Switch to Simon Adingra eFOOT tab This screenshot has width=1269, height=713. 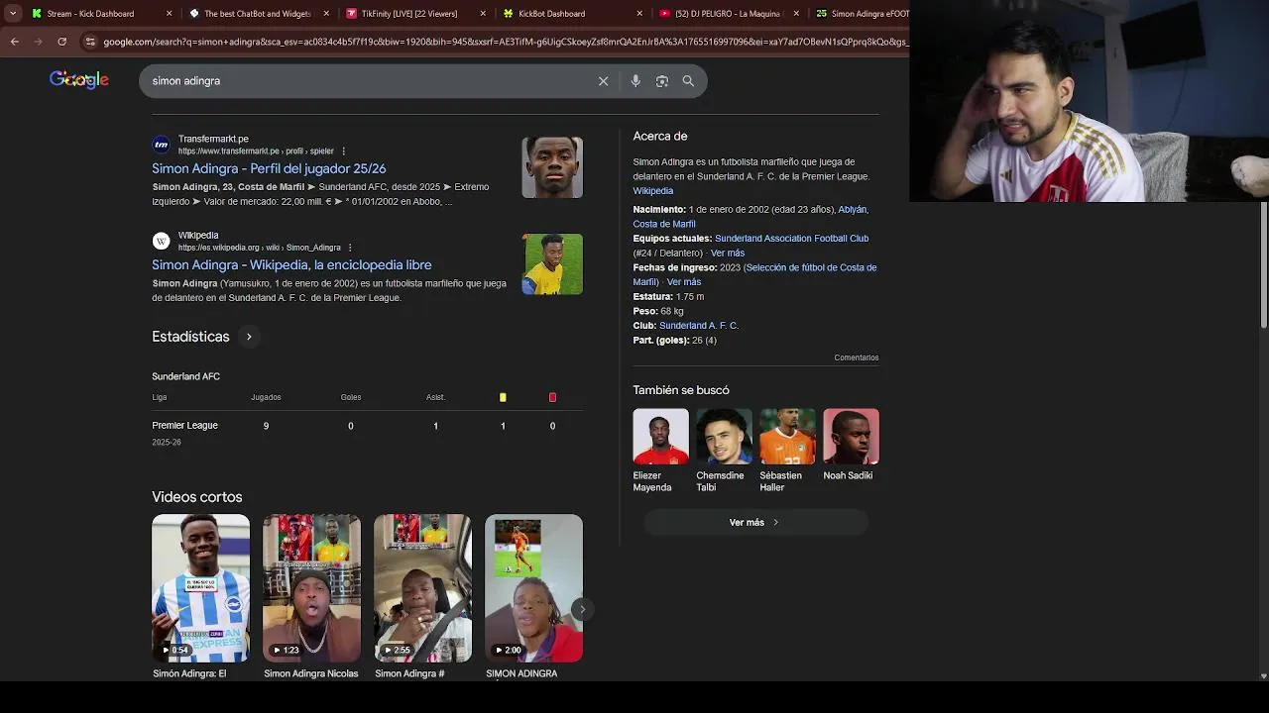pos(863,14)
